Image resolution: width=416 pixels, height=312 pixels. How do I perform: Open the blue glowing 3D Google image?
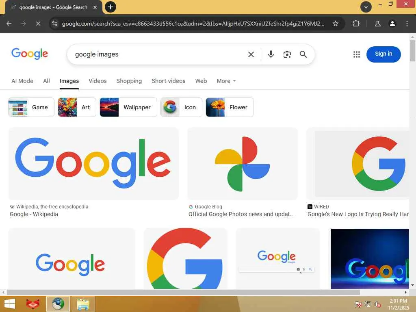point(370,259)
